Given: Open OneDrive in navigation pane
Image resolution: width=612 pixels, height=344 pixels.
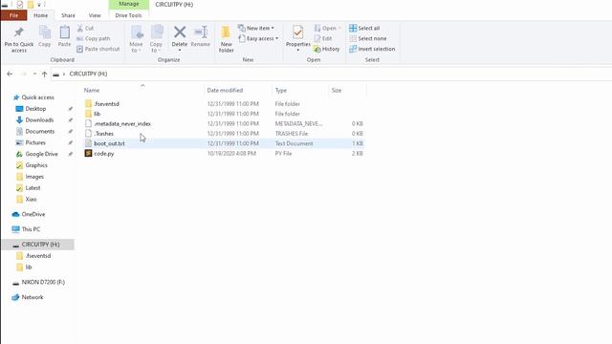Looking at the screenshot, I should coord(33,214).
